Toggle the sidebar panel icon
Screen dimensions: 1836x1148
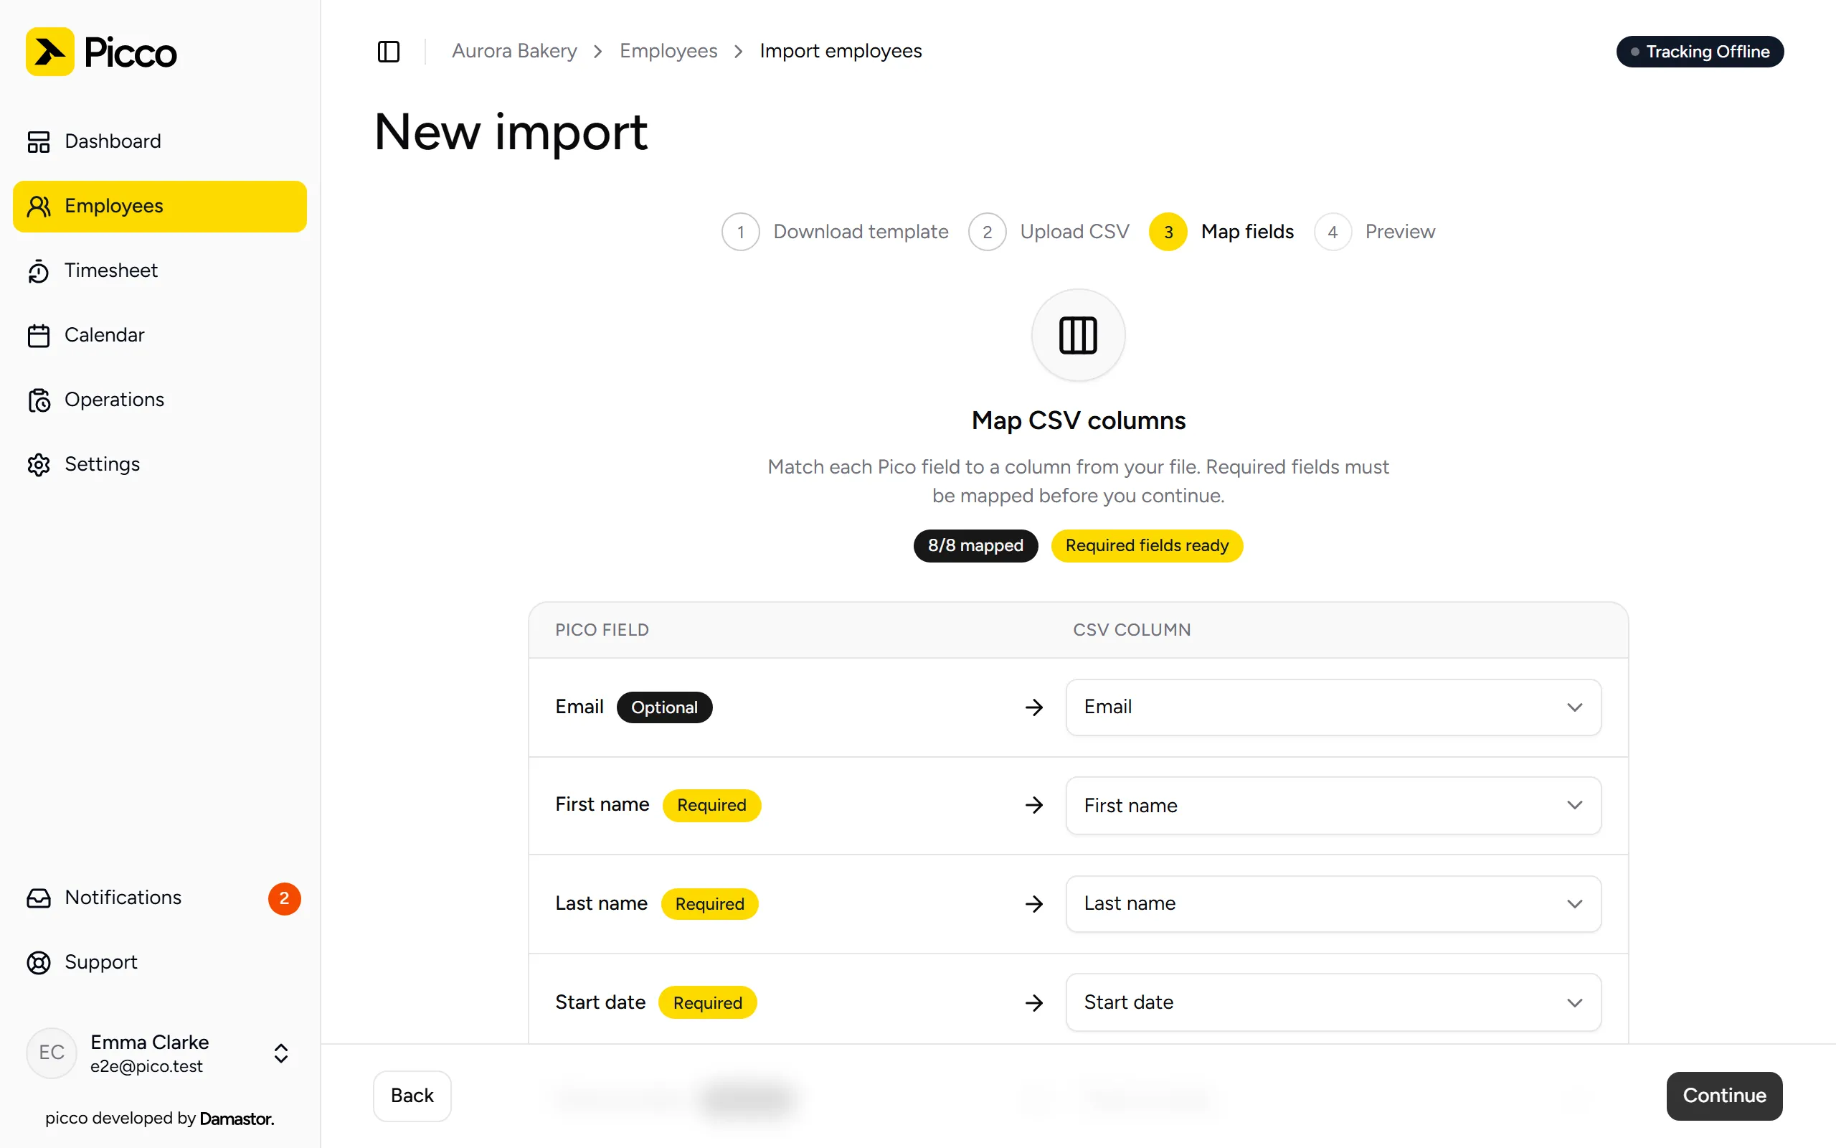point(389,52)
